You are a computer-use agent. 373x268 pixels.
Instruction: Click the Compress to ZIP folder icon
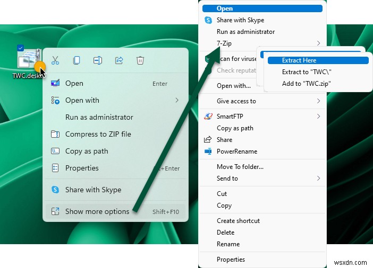click(55, 134)
